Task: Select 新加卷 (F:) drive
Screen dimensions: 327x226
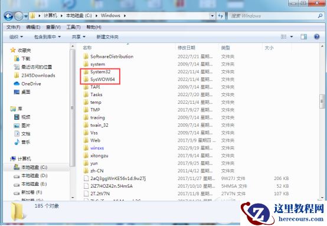Action: tap(28, 192)
